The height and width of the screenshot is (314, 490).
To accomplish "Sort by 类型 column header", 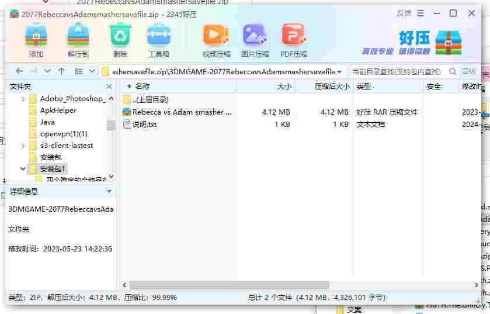I will (363, 87).
